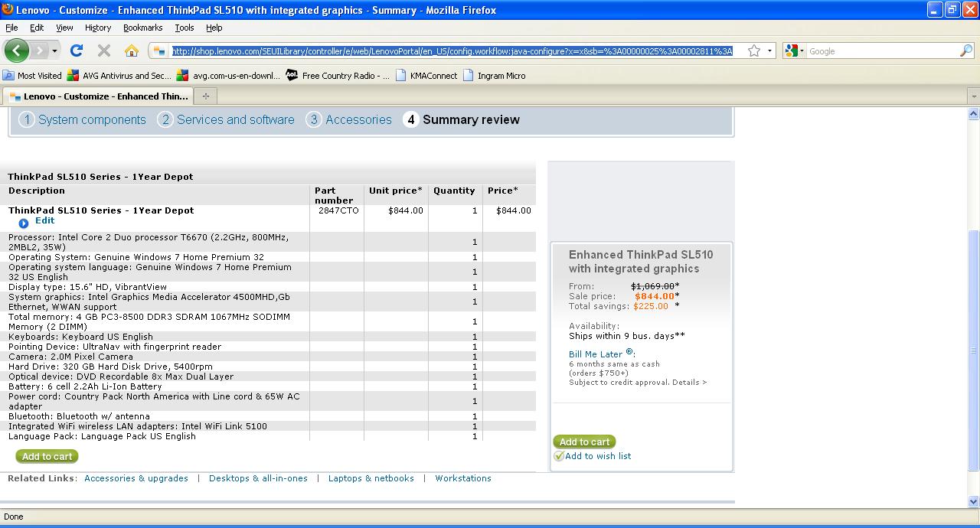The height and width of the screenshot is (528, 980).
Task: Open the address bar history dropdown
Action: coord(769,51)
